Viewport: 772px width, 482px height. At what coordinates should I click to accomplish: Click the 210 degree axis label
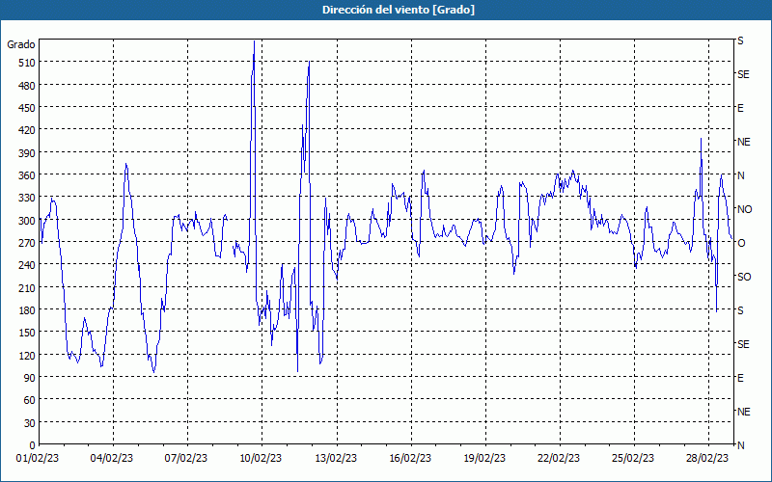coord(26,287)
